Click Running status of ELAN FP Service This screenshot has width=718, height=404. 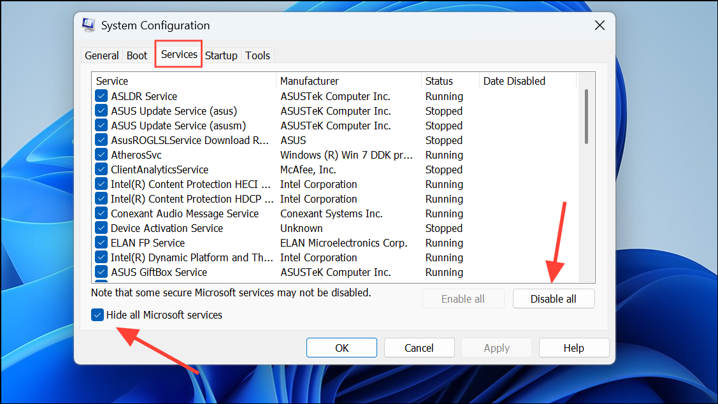pyautogui.click(x=444, y=243)
